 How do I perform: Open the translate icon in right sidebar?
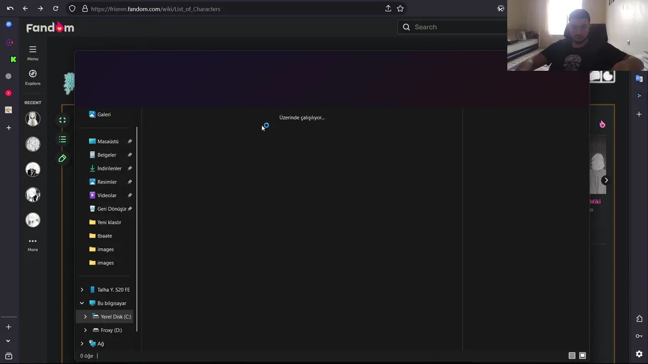[x=639, y=78]
